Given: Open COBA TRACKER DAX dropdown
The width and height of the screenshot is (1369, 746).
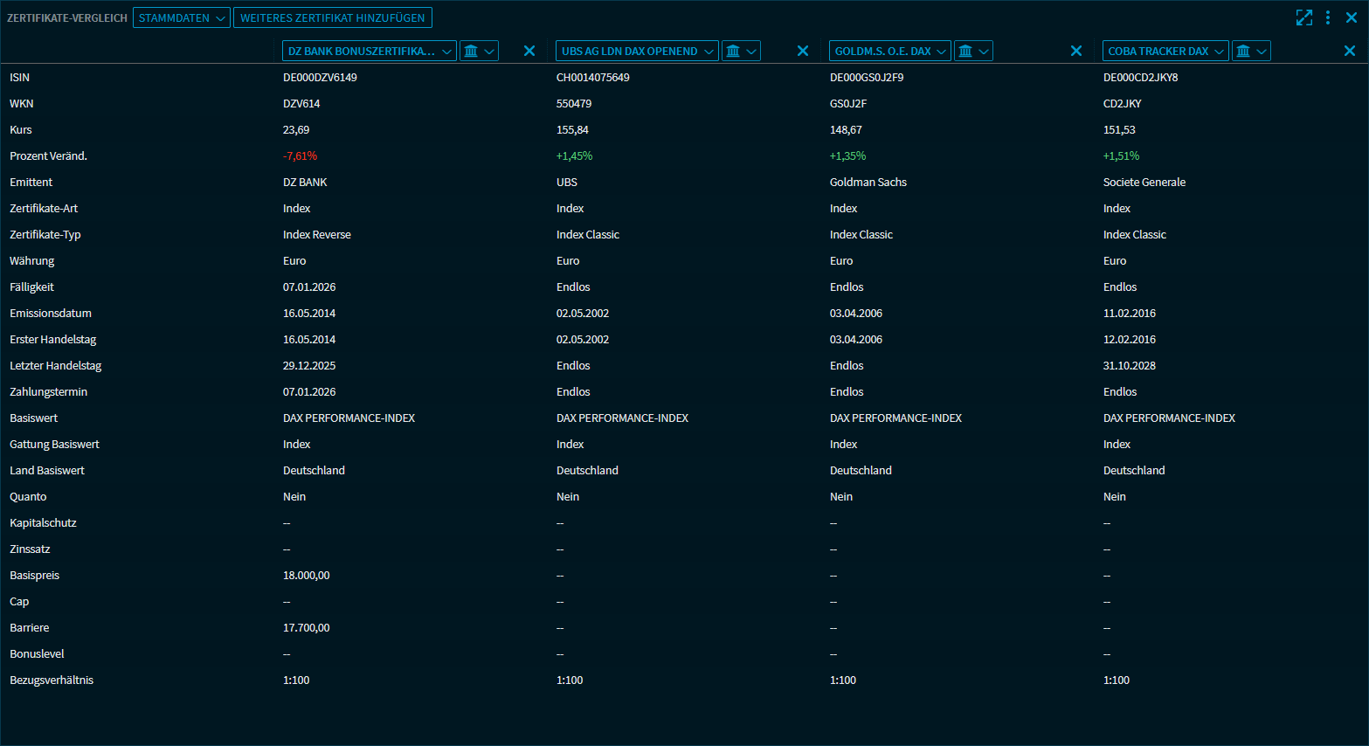Looking at the screenshot, I should point(1165,51).
